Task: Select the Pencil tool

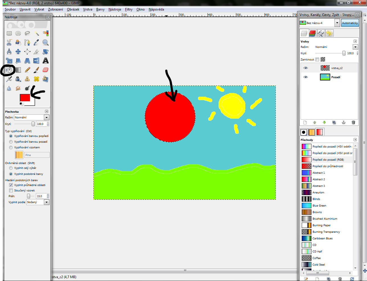Action: click(x=27, y=70)
